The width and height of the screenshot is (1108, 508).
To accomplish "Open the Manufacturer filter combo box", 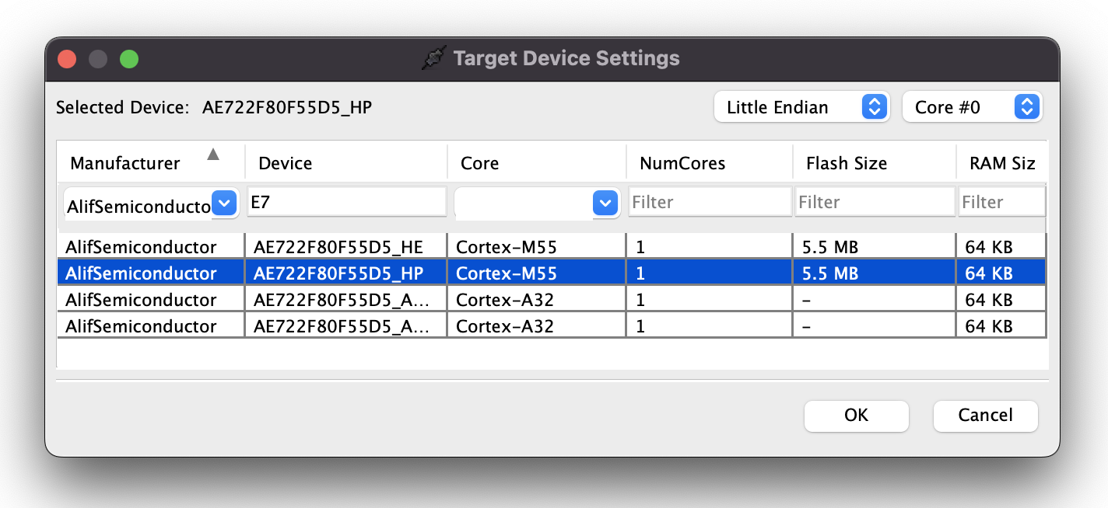I will [224, 203].
